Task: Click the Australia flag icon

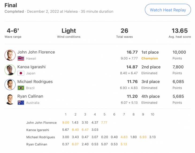Action: (21, 103)
